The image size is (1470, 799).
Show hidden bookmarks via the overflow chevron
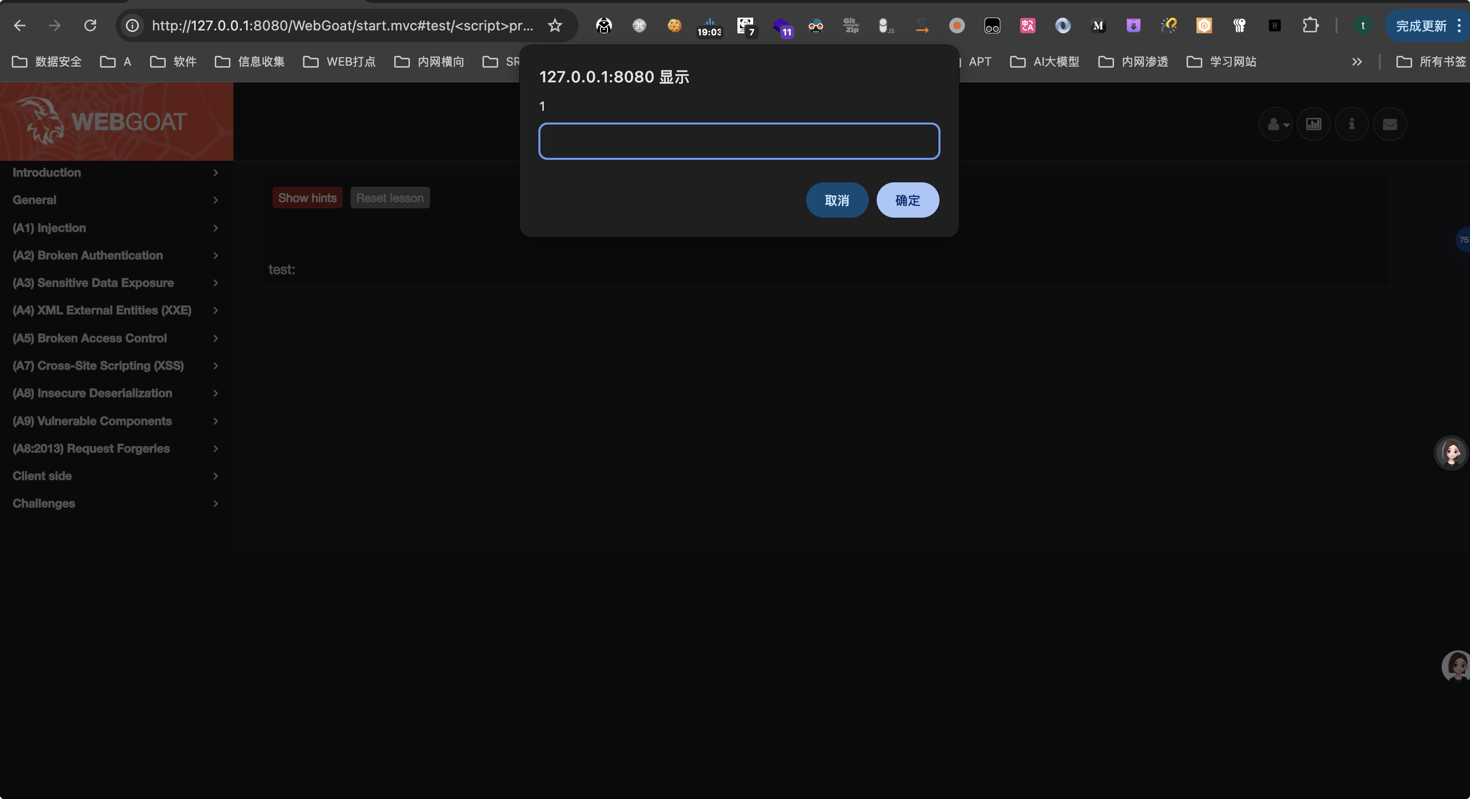point(1357,62)
